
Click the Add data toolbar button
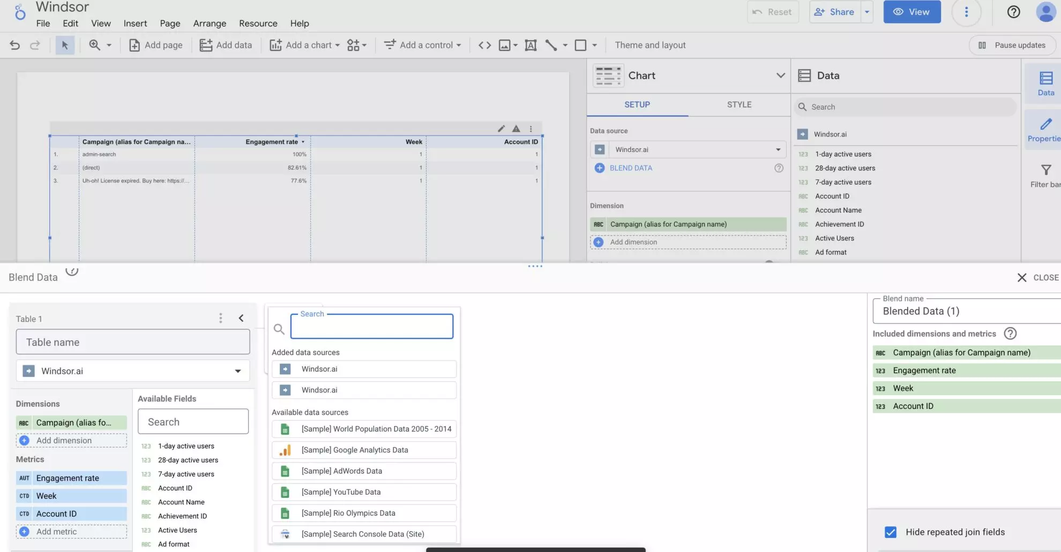pos(226,45)
